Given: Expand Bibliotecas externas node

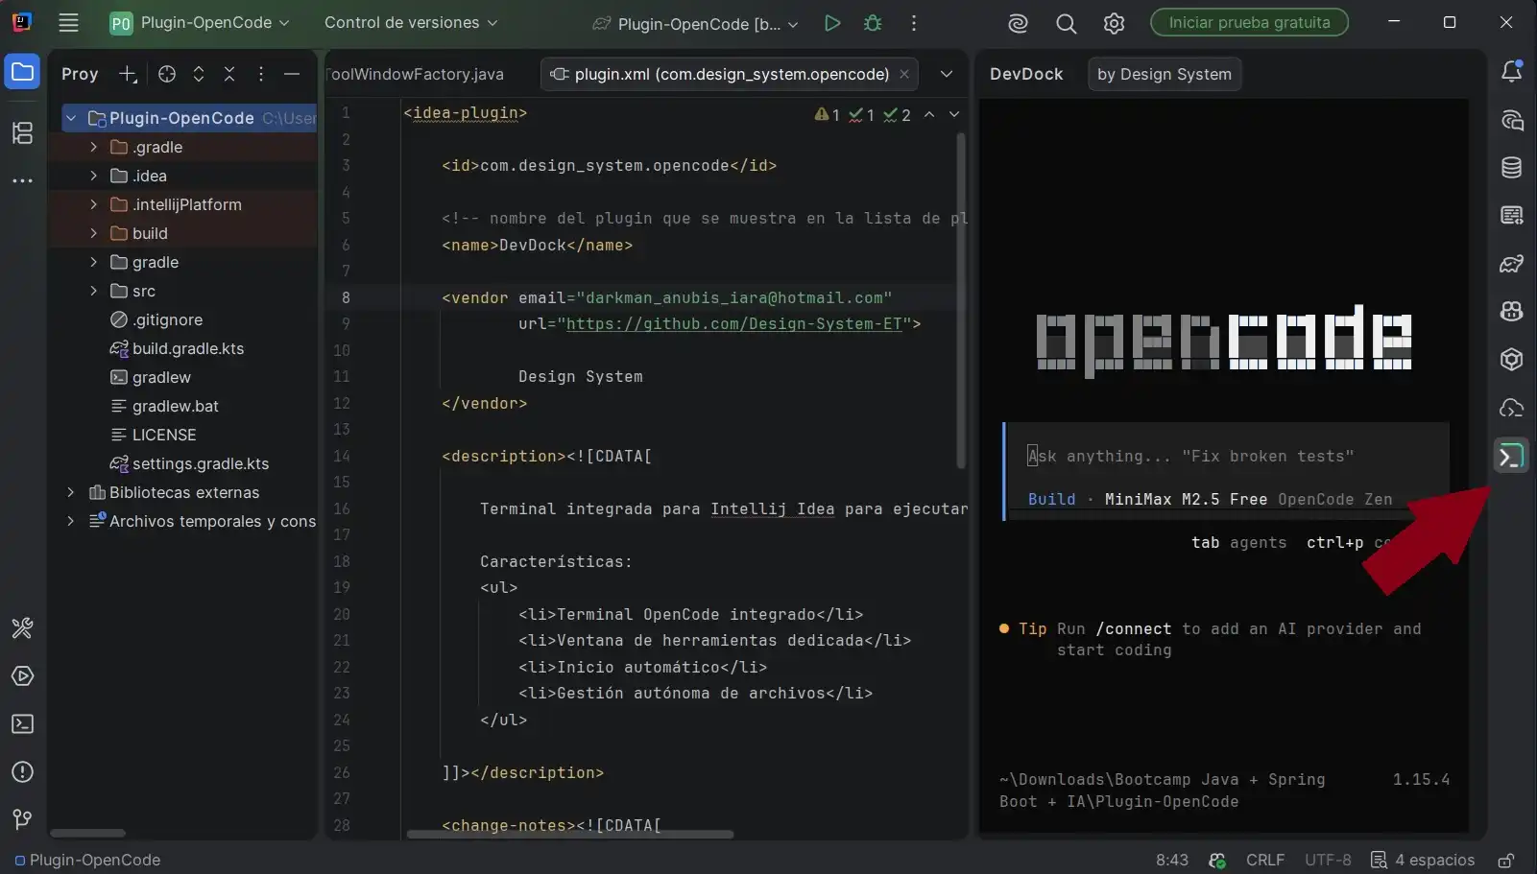Looking at the screenshot, I should click(70, 492).
